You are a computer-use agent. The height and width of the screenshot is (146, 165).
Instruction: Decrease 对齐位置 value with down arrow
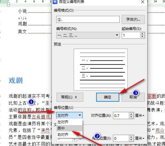click(131, 117)
